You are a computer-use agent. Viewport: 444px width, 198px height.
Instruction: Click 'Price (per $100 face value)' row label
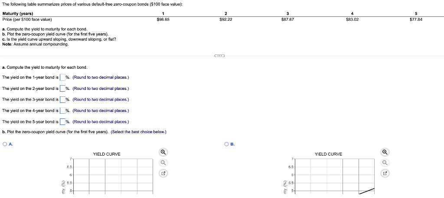27,20
